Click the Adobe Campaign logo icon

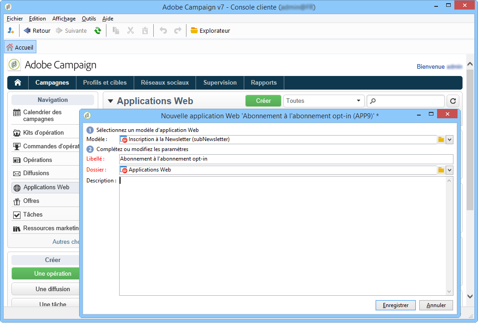[14, 65]
